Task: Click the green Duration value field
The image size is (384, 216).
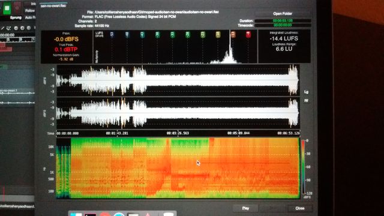Action: 283,21
